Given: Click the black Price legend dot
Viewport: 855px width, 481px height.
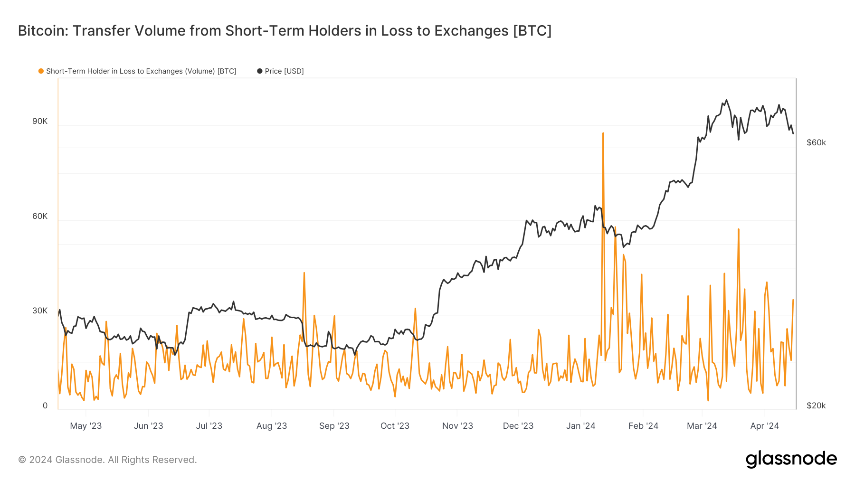Looking at the screenshot, I should (260, 71).
